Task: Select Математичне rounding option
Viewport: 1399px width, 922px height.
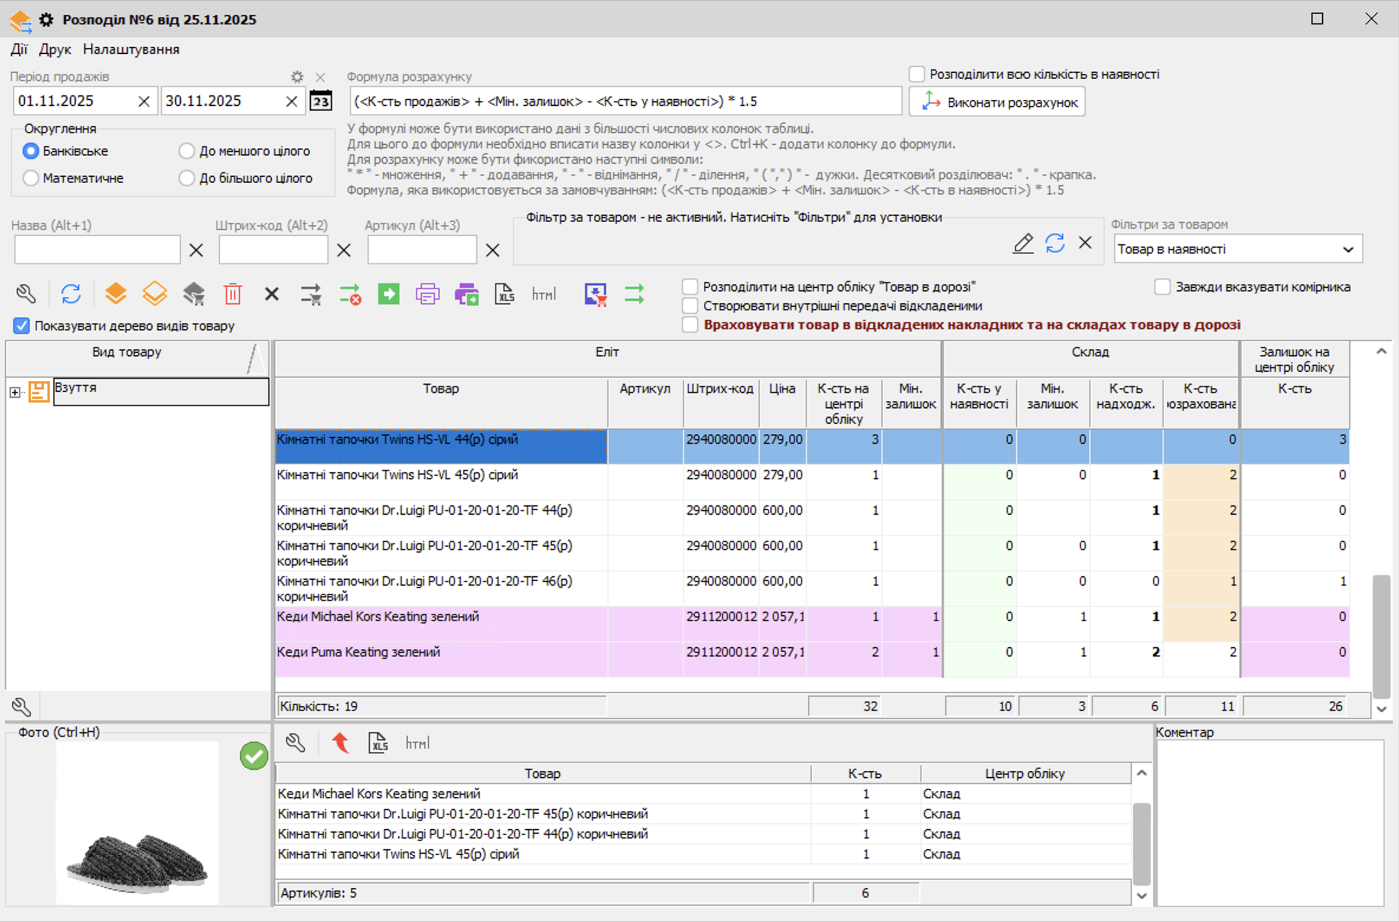Action: click(31, 178)
